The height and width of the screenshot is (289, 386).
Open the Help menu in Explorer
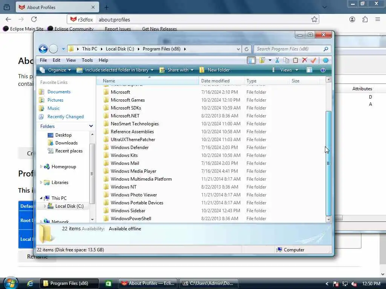pyautogui.click(x=103, y=60)
